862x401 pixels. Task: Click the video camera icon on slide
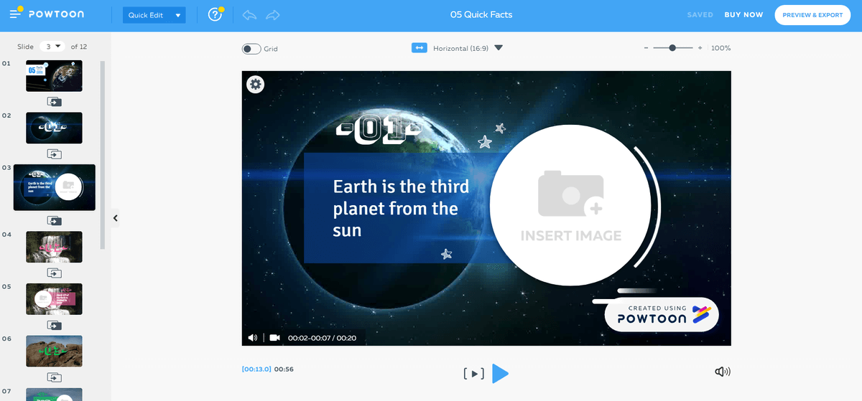tap(274, 337)
